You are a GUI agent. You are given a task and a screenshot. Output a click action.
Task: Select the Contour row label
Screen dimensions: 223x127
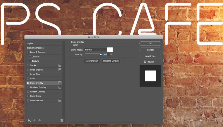(x=36, y=57)
